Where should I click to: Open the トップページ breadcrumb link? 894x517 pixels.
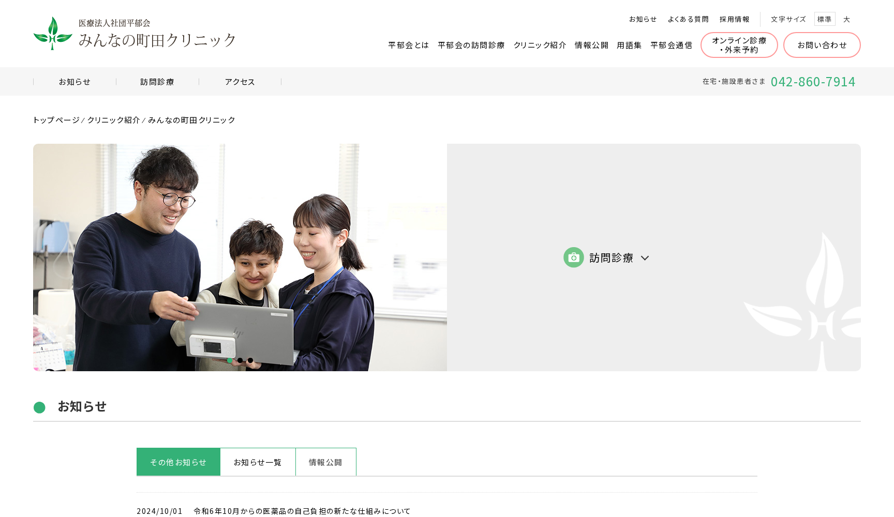pos(55,119)
